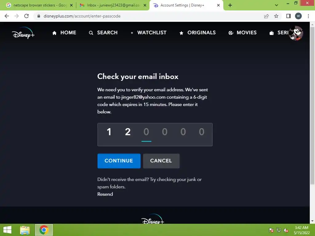Open a new browser tab
This screenshot has height=236, width=315.
pyautogui.click(x=230, y=5)
